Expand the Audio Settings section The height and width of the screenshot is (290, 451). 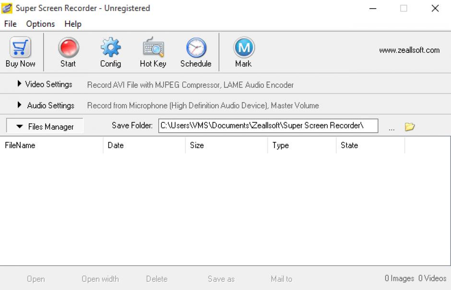[x=46, y=105]
